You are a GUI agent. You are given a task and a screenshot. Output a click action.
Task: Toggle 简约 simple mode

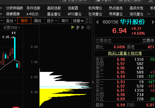tap(65, 21)
